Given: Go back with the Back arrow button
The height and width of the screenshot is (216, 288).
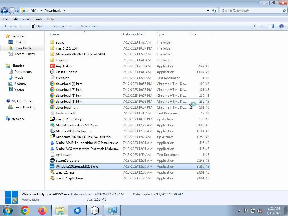Looking at the screenshot, I should pyautogui.click(x=4, y=11).
